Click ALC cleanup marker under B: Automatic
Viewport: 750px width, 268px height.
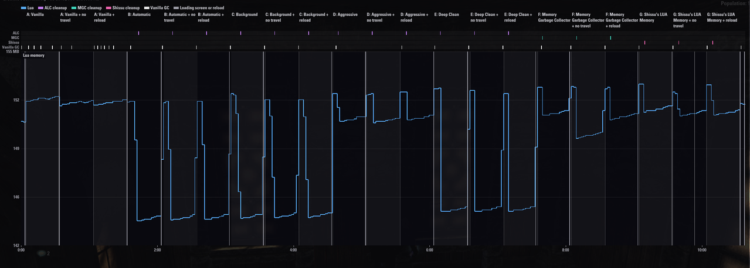138,33
